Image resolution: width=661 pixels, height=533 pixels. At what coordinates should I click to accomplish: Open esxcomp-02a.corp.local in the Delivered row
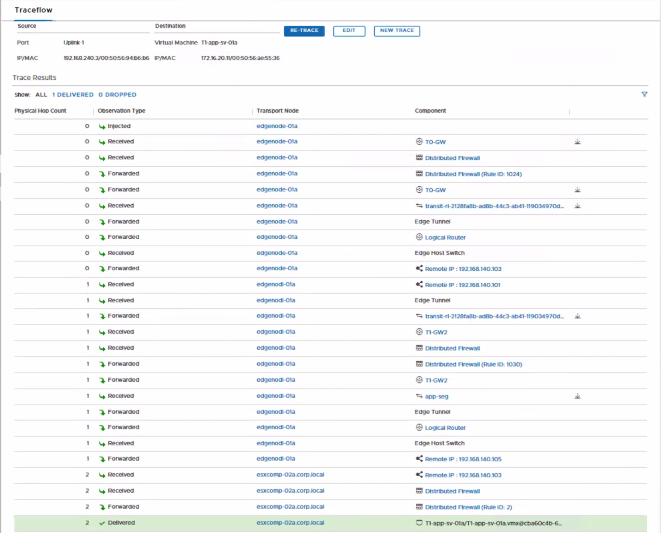(x=290, y=523)
